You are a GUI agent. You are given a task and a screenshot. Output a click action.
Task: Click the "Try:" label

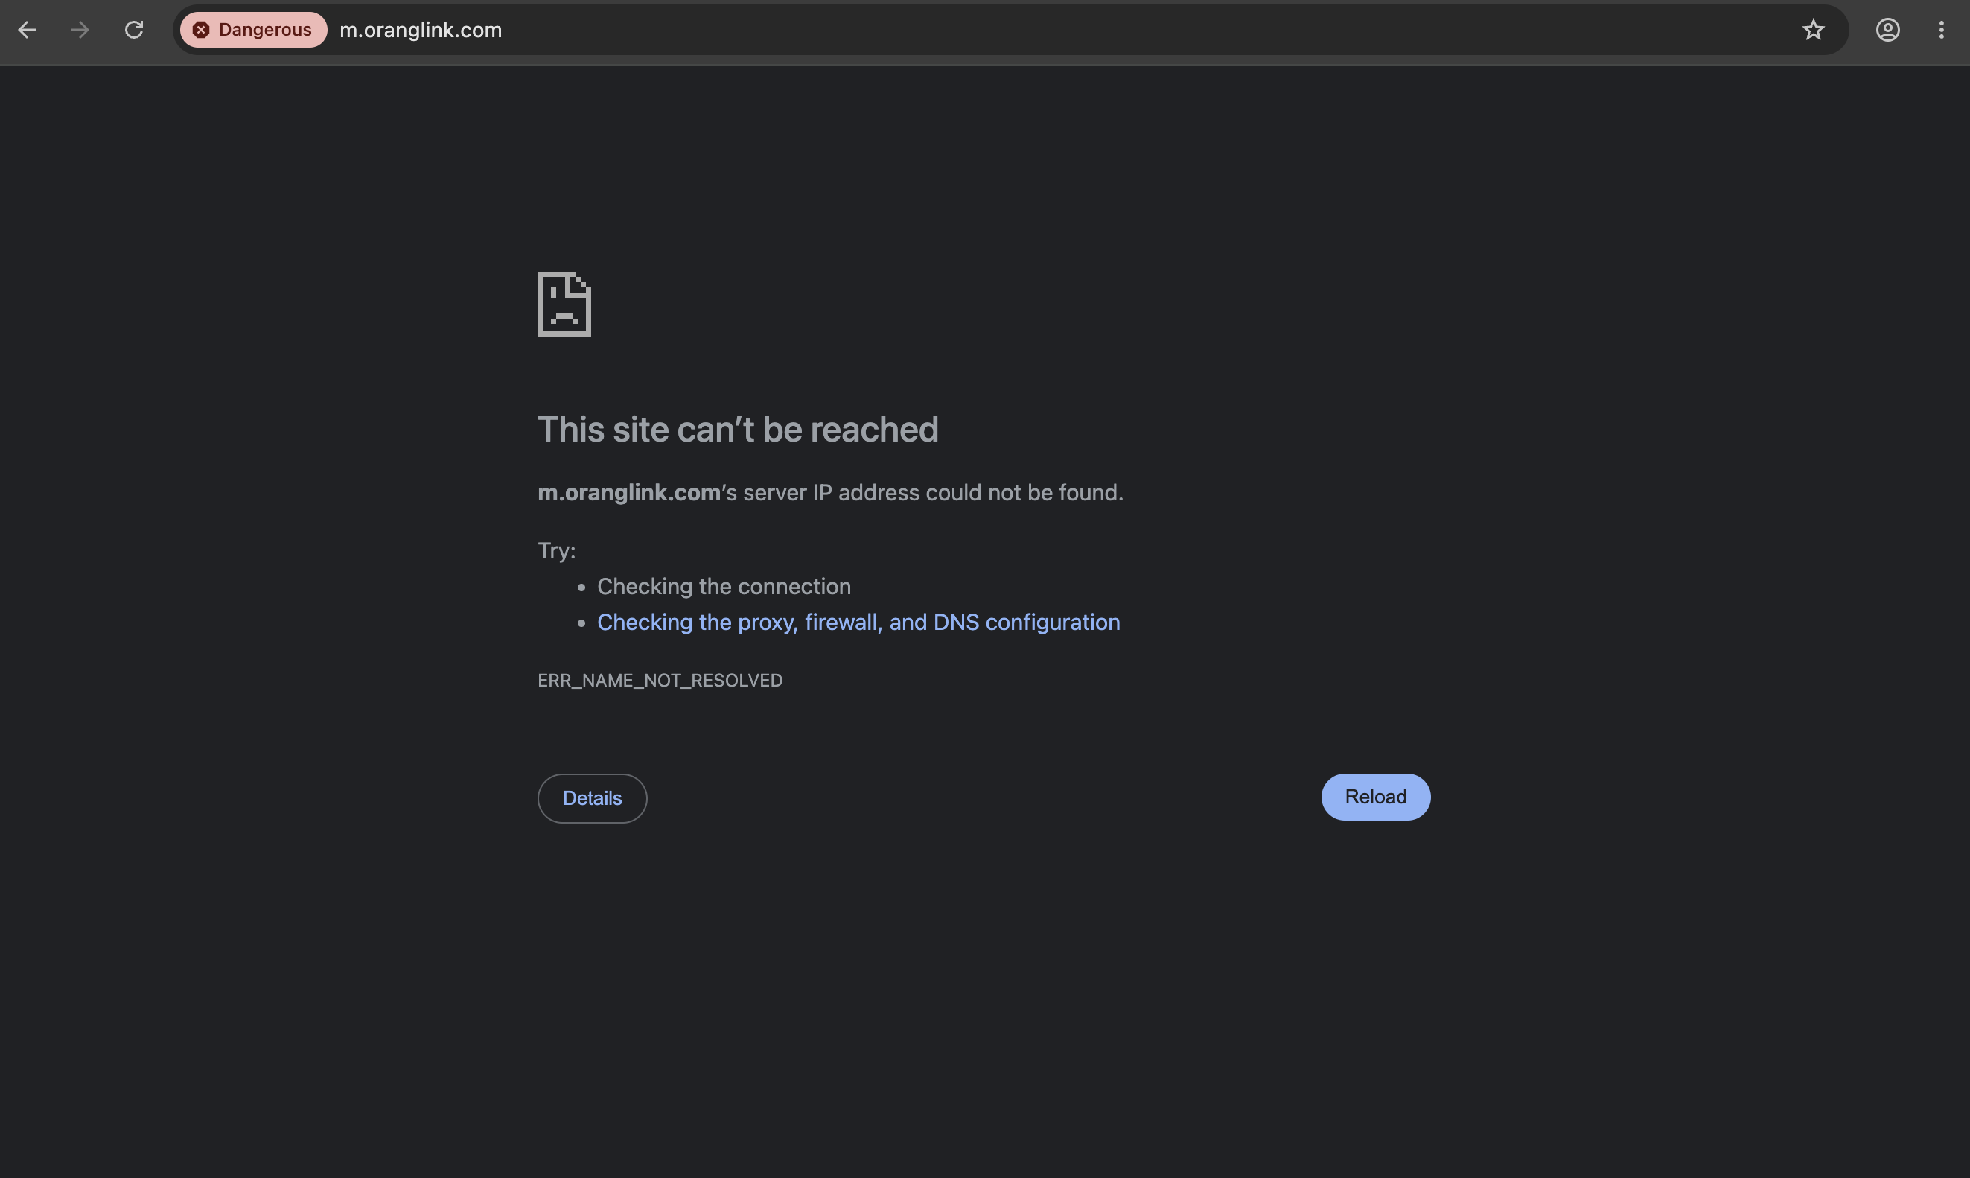click(556, 551)
